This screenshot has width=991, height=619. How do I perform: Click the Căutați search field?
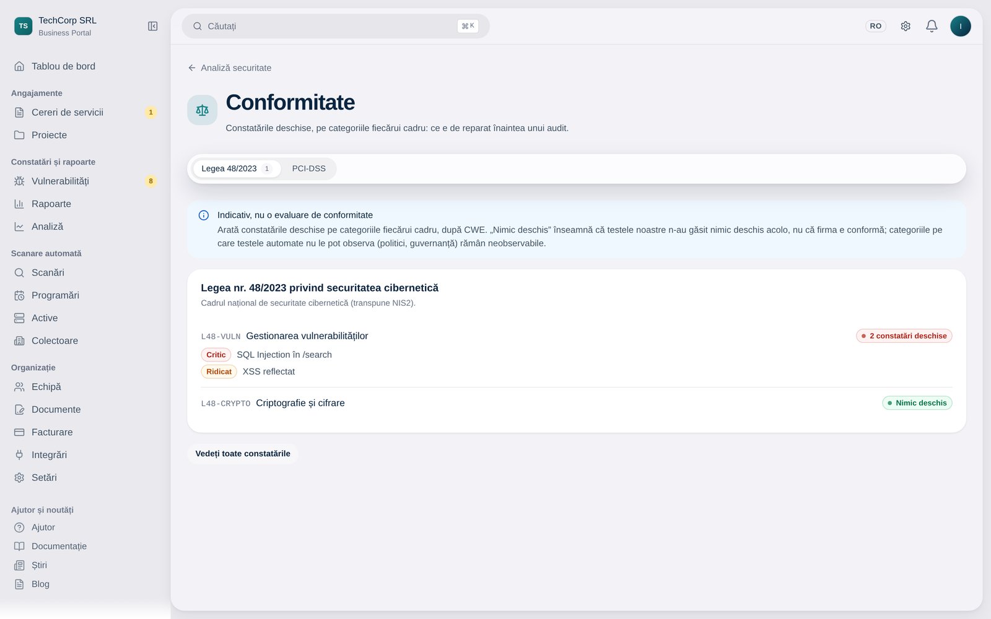pos(336,26)
